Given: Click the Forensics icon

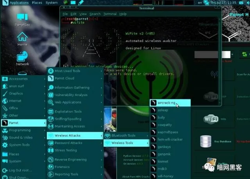Looking at the screenshot, I should (x=51, y=167).
